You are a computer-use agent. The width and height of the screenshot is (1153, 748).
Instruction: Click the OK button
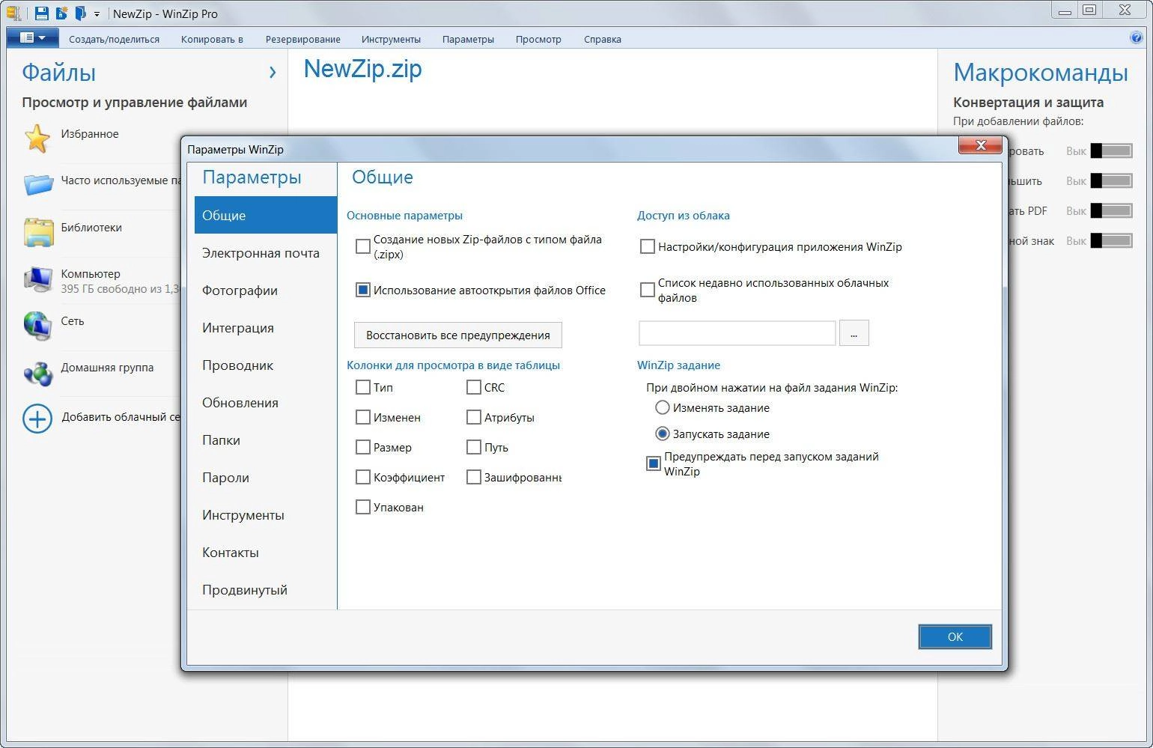pos(955,636)
